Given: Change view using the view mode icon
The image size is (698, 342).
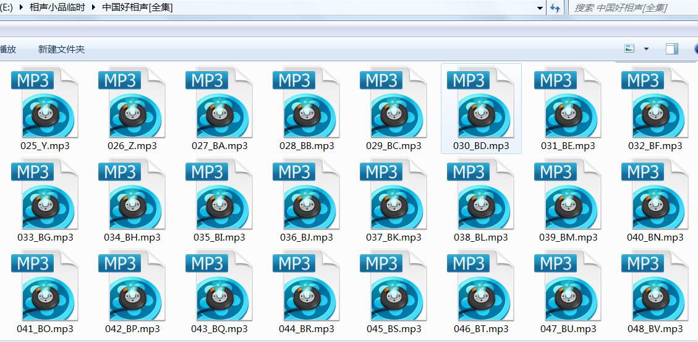Looking at the screenshot, I should click(629, 48).
